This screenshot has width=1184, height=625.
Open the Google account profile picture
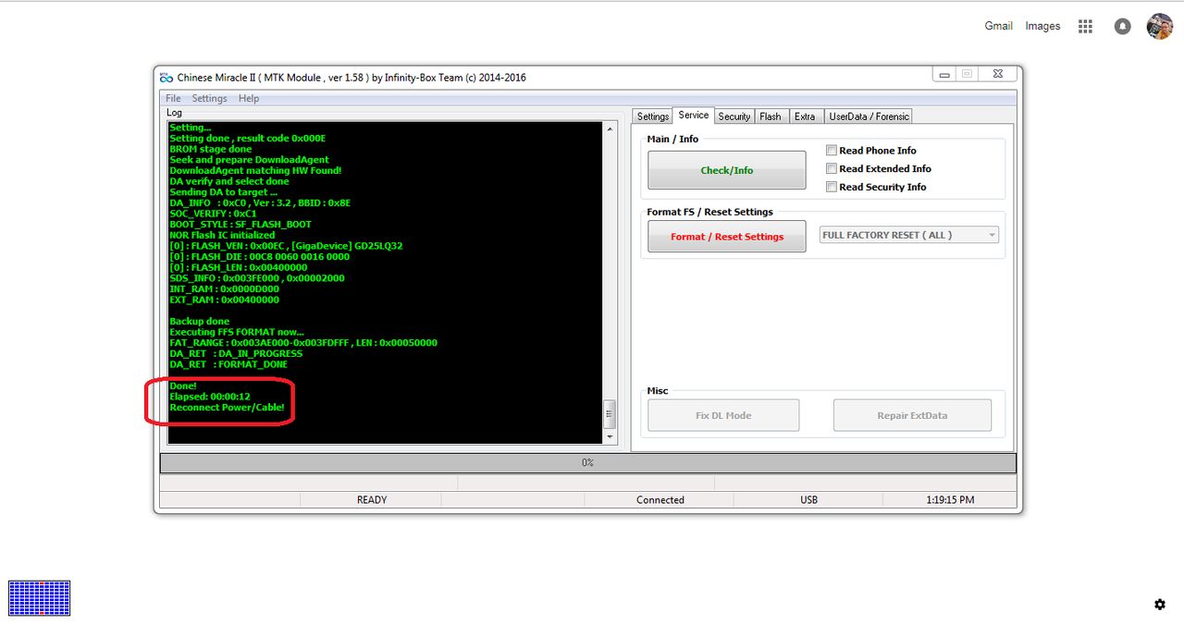coord(1160,27)
